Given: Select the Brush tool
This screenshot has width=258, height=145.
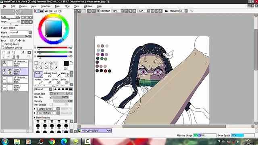Looking at the screenshot, I should tap(56, 75).
